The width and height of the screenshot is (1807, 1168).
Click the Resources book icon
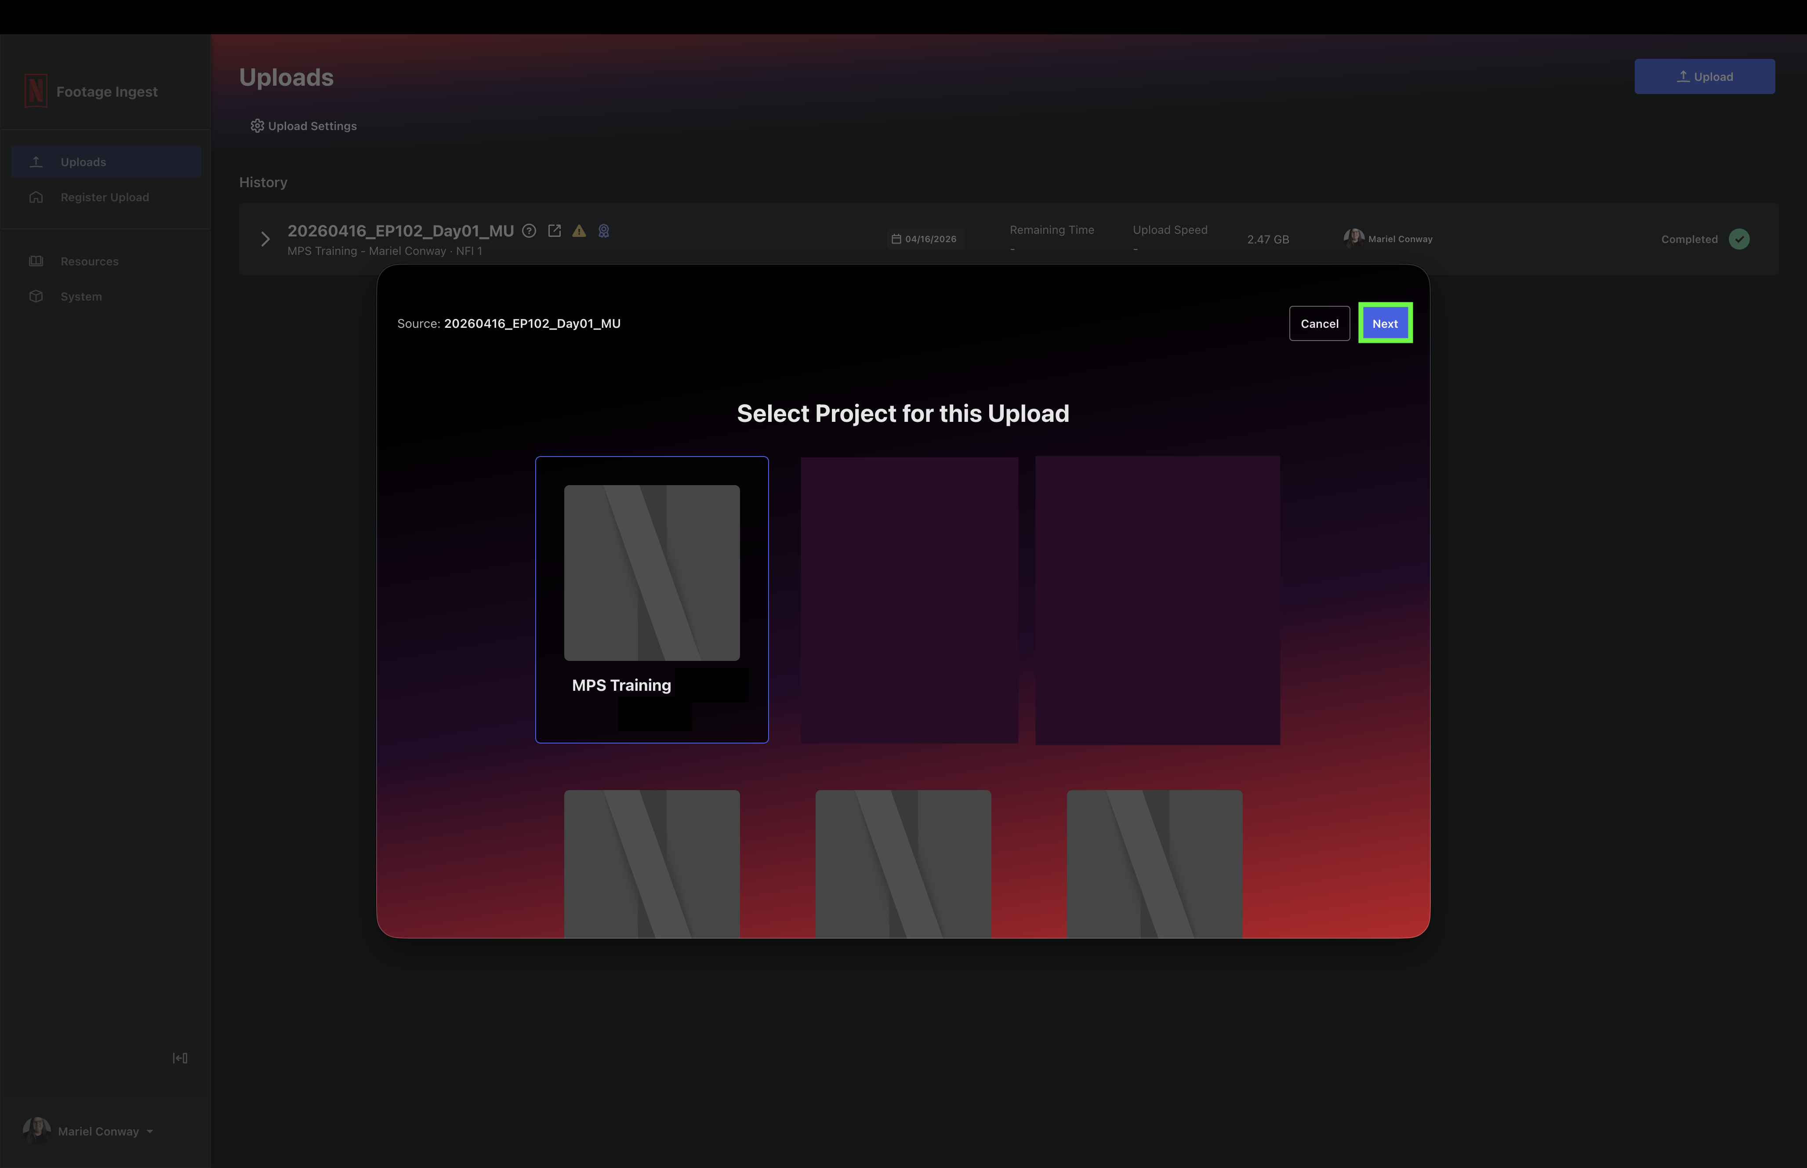[36, 261]
